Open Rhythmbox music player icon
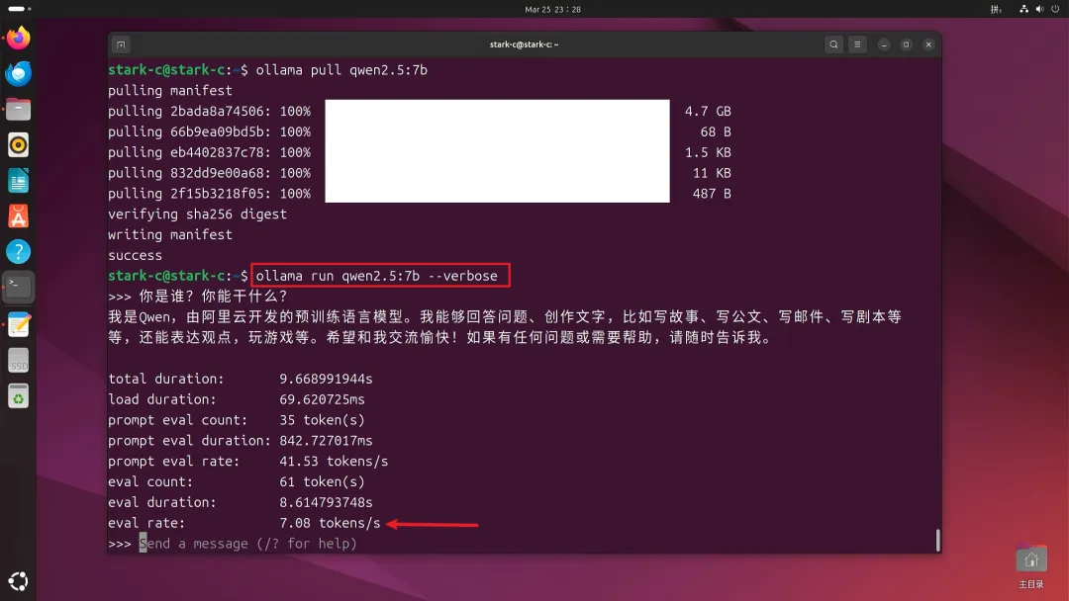 (x=19, y=145)
